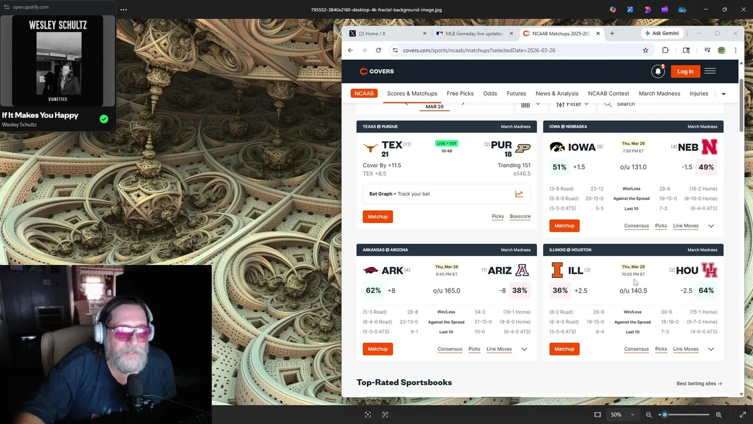Open a new Chrome tab
This screenshot has height=424, width=753.
pyautogui.click(x=612, y=34)
